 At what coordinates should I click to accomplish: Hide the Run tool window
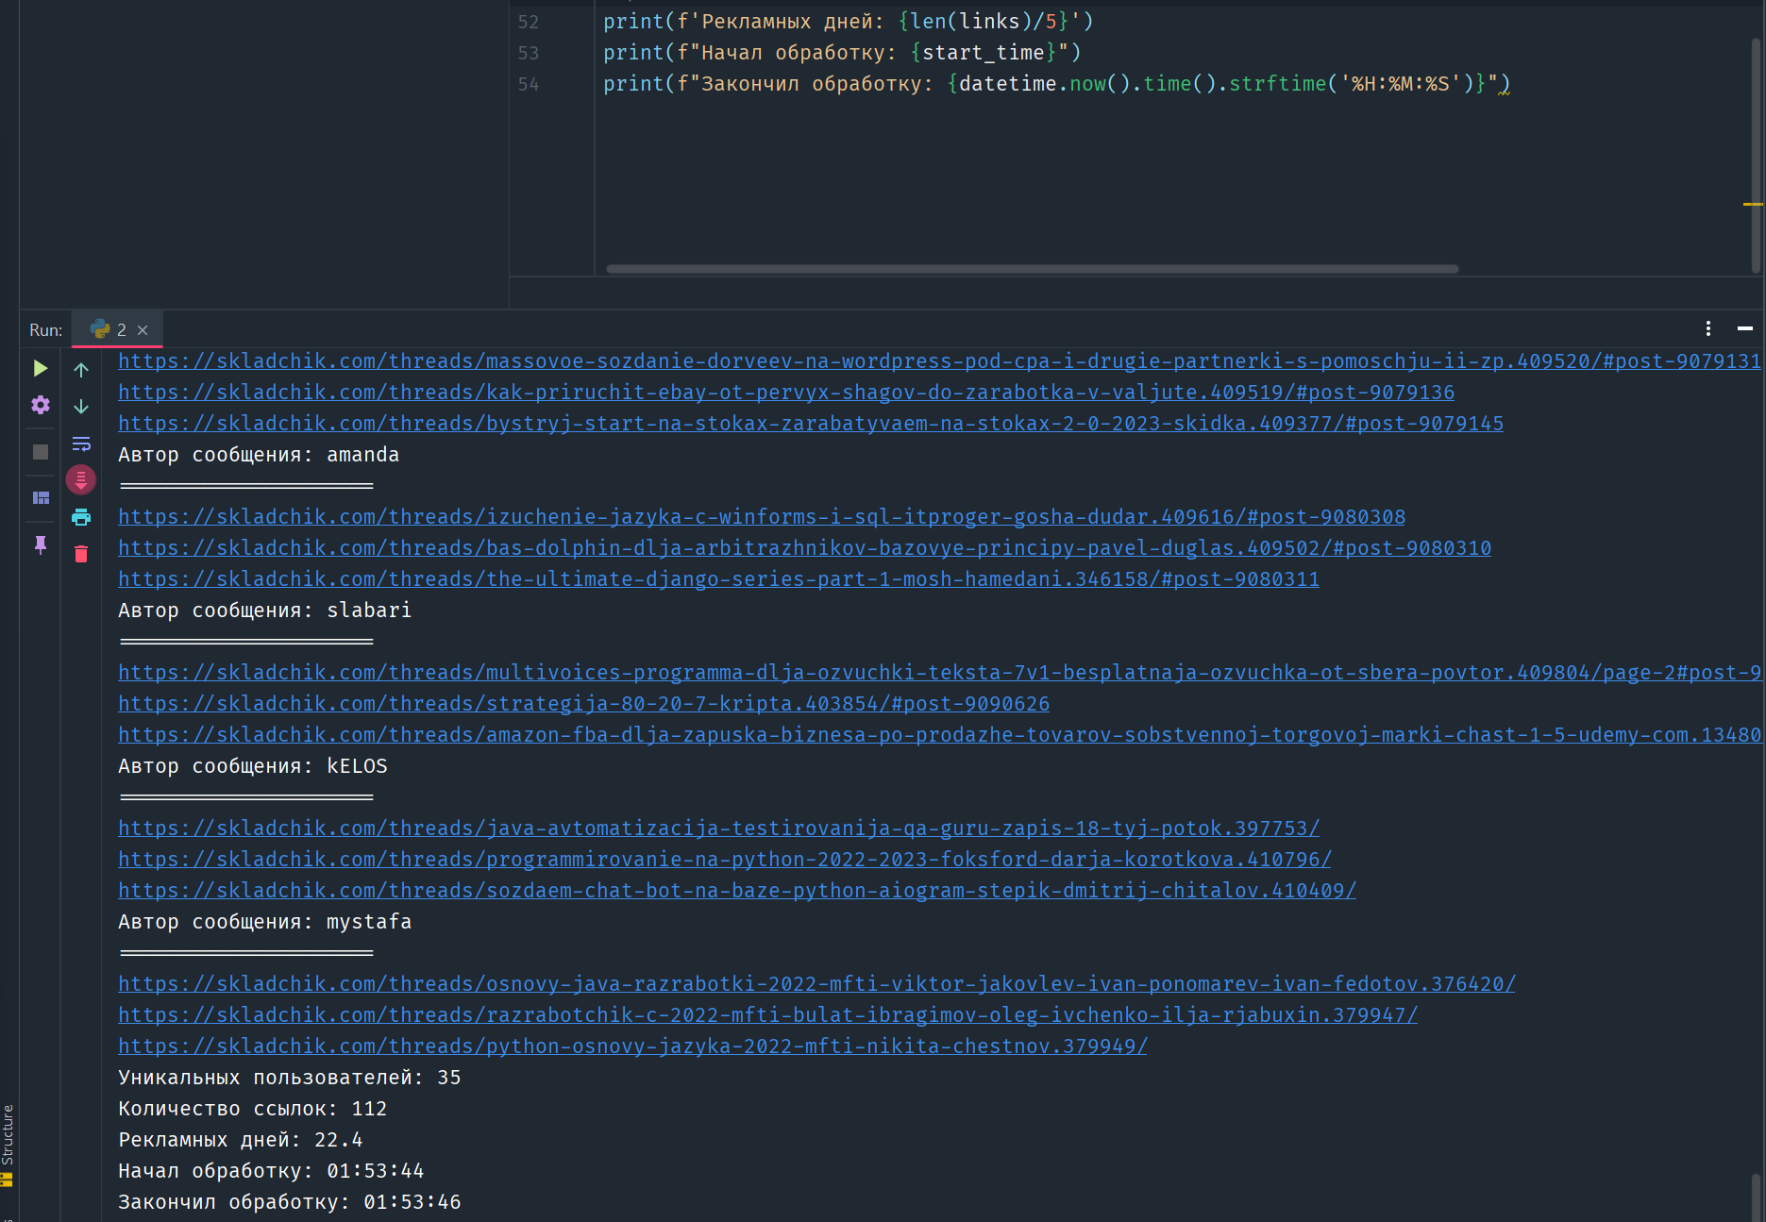coord(1744,328)
